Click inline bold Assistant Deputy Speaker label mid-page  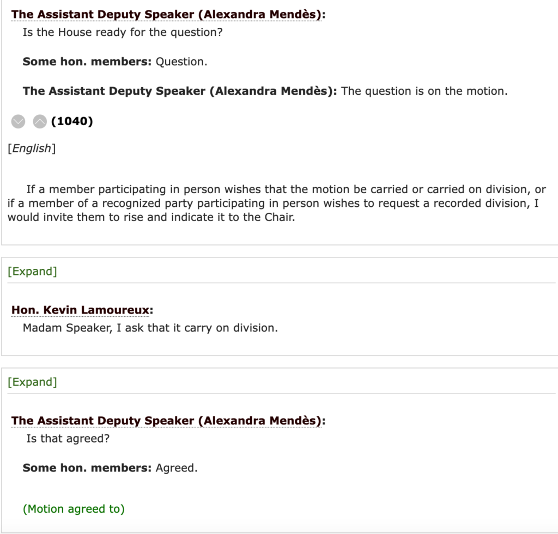tap(180, 91)
